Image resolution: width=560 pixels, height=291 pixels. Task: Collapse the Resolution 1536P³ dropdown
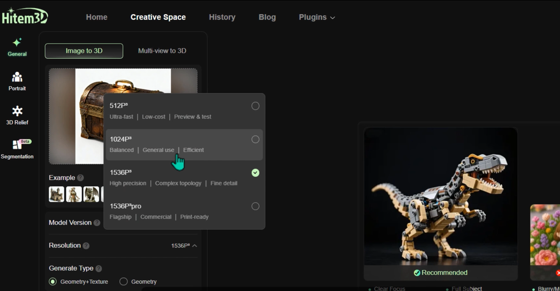tap(195, 246)
